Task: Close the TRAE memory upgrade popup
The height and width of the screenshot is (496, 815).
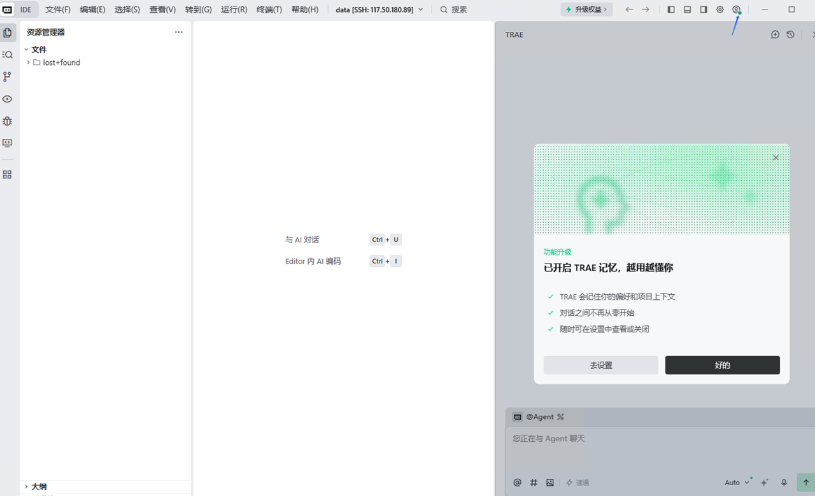Action: pos(776,157)
